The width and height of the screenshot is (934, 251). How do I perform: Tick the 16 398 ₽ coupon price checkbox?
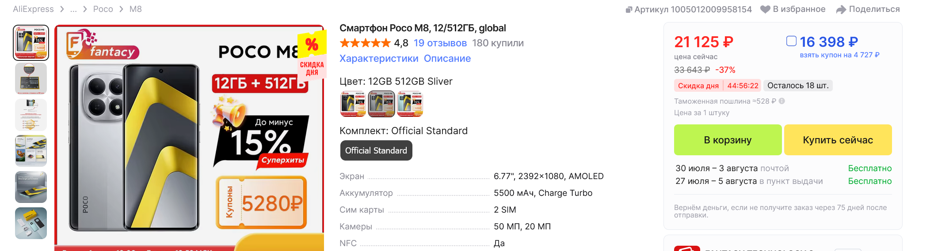792,41
